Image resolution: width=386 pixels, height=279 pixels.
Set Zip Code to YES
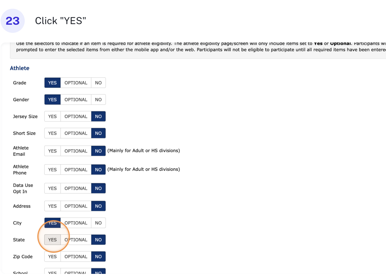click(x=52, y=257)
